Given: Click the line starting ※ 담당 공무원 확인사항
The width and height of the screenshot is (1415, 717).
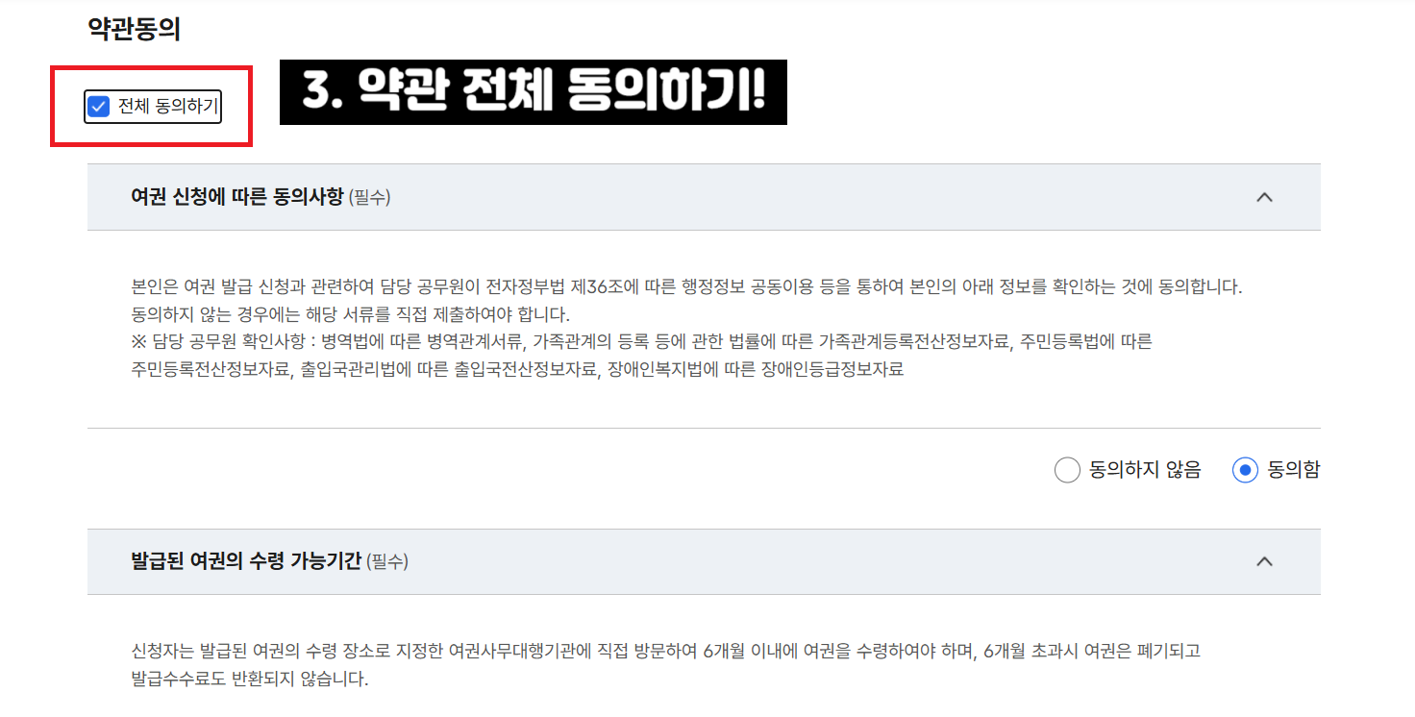Looking at the screenshot, I should tap(642, 342).
